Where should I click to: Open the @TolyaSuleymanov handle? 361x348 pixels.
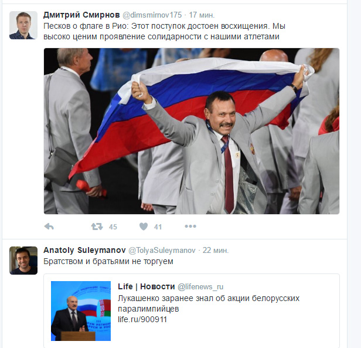pos(162,251)
